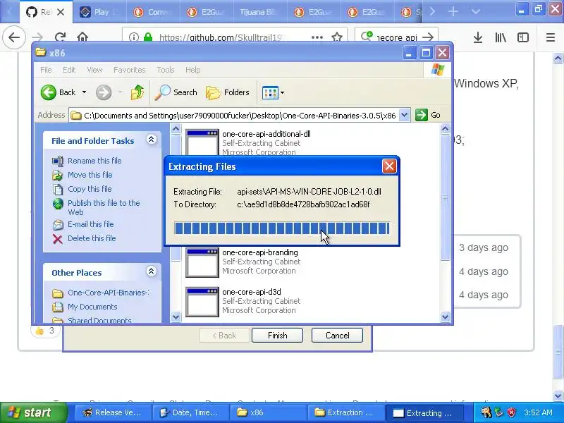This screenshot has width=564, height=423.
Task: Click the 3:52 AM system clock
Action: pos(538,412)
